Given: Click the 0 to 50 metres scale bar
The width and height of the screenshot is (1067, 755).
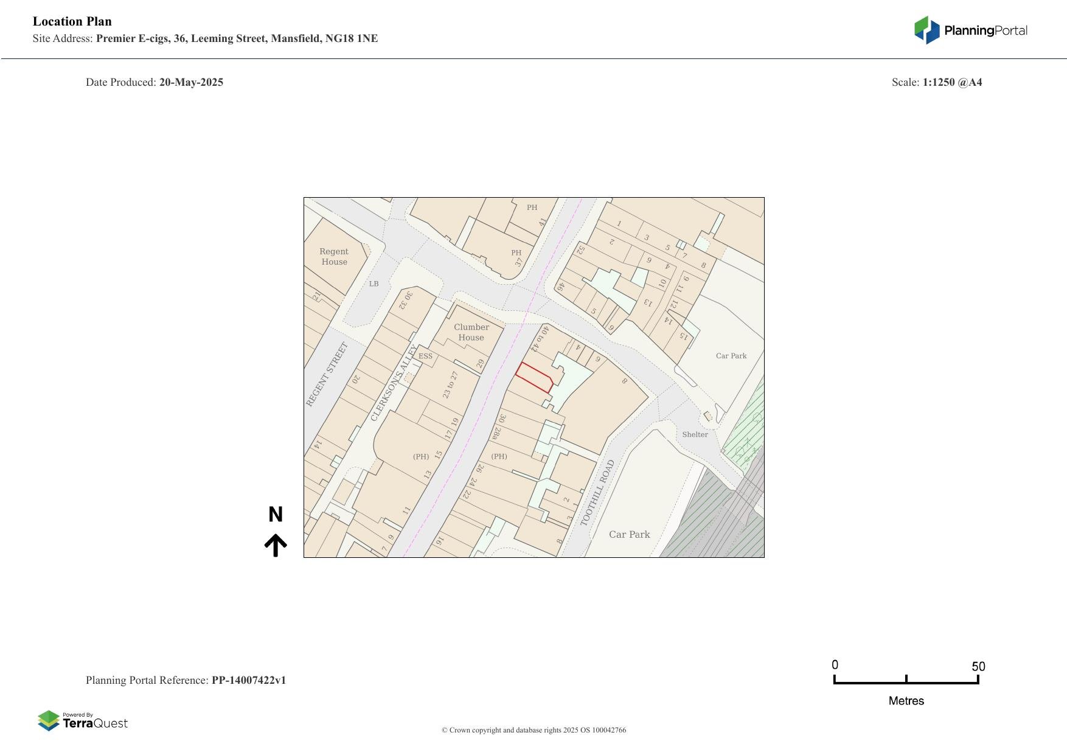Looking at the screenshot, I should (906, 680).
